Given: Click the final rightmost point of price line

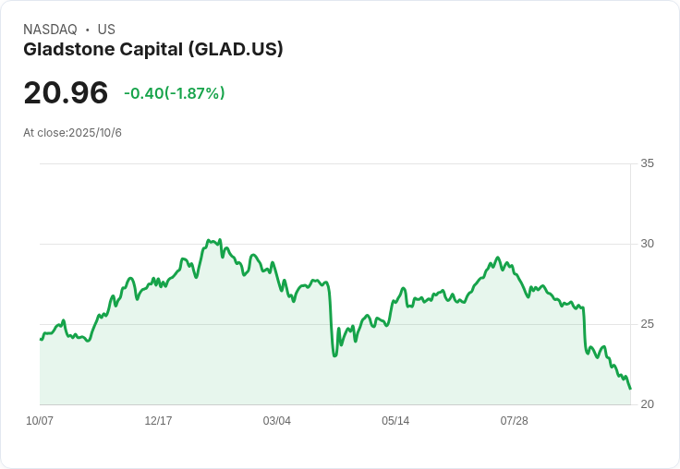Looking at the screenshot, I should coord(630,389).
